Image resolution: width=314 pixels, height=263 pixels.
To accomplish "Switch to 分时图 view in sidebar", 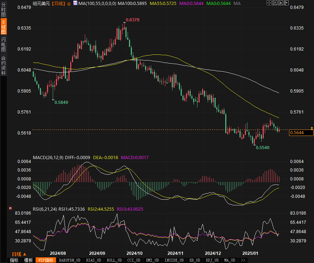I will 3,9.
